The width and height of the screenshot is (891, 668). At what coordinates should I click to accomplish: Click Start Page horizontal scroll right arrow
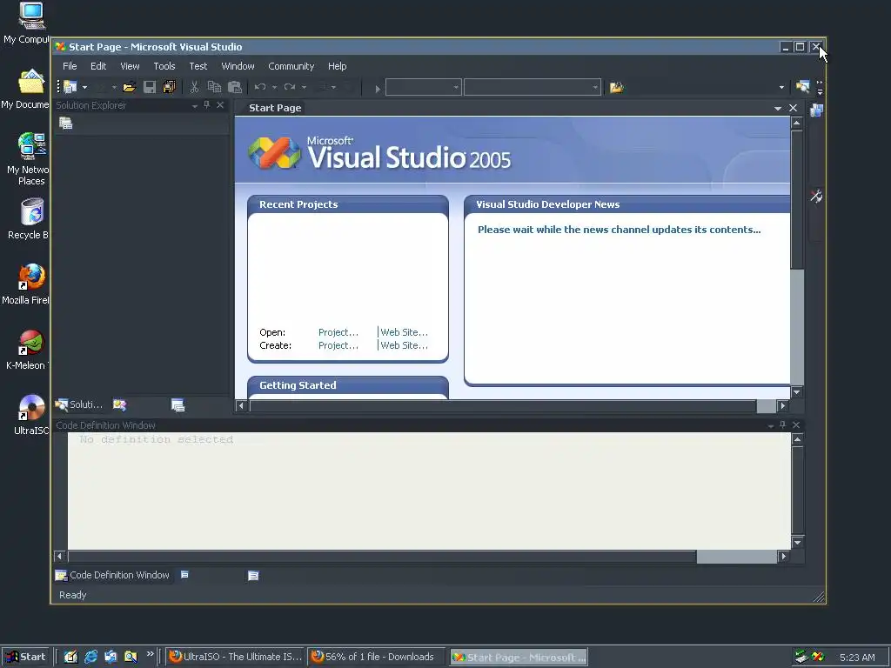click(782, 405)
